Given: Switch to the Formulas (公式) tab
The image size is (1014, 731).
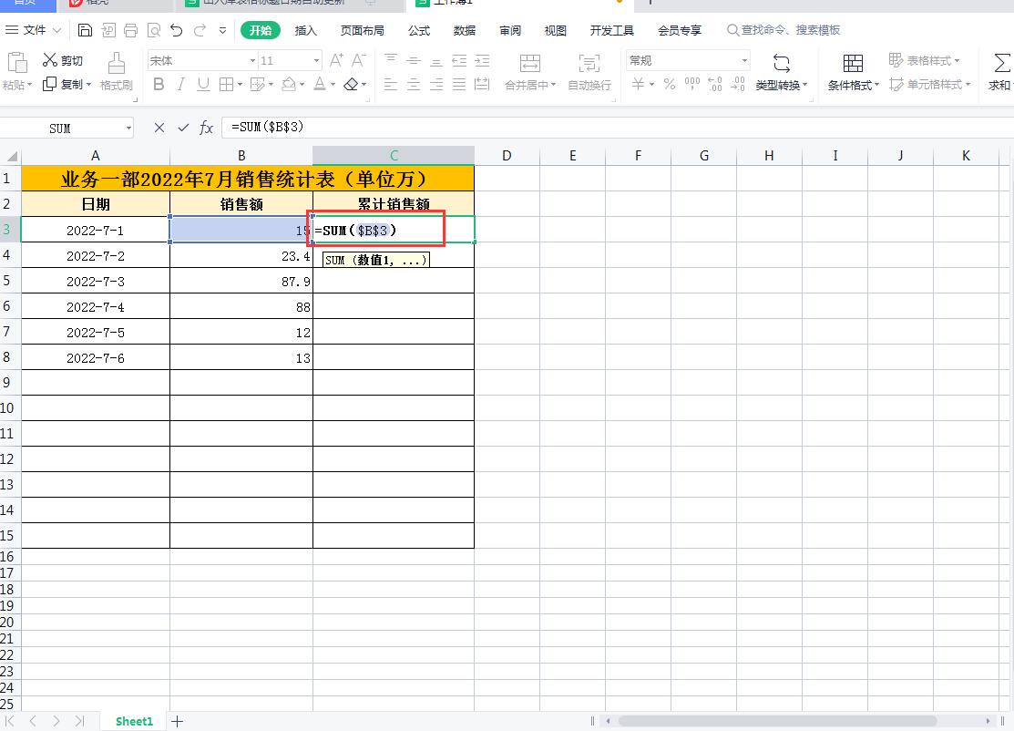Looking at the screenshot, I should point(419,30).
